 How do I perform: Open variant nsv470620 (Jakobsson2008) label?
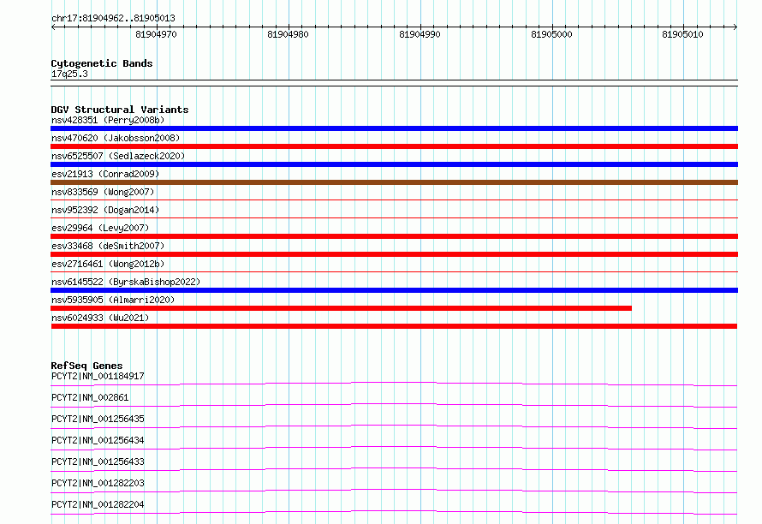116,138
